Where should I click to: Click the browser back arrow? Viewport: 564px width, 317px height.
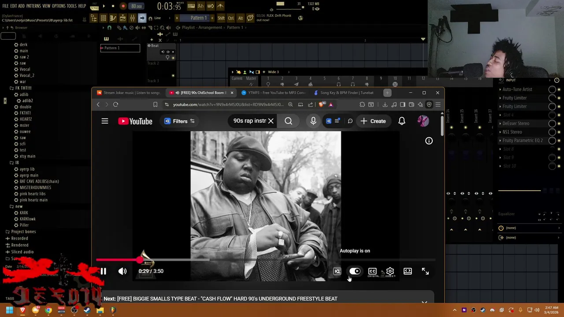[98, 104]
